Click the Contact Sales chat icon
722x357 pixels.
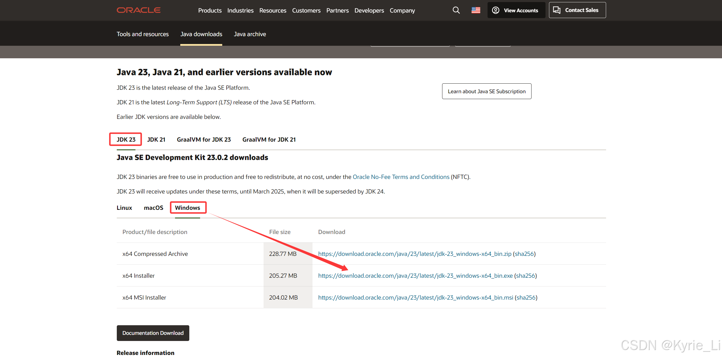pos(557,10)
